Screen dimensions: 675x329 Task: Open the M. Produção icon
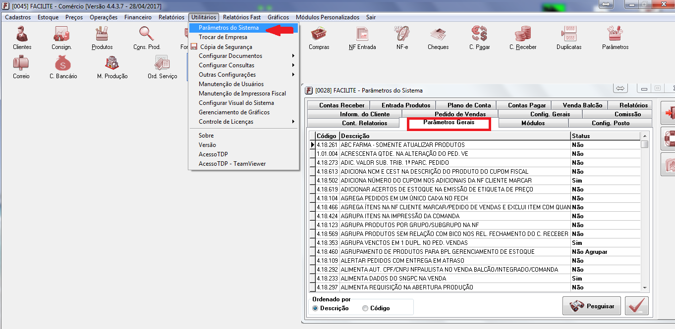coord(112,63)
